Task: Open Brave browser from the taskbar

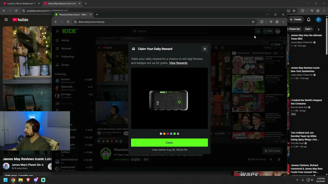Action: (28, 180)
